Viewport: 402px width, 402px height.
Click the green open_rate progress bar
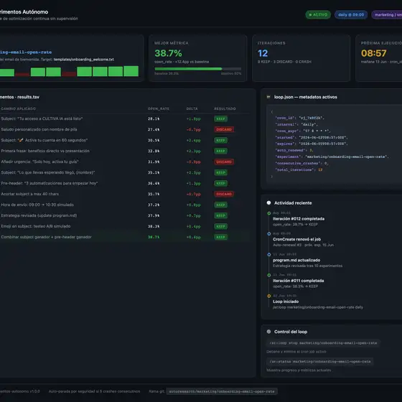click(197, 69)
